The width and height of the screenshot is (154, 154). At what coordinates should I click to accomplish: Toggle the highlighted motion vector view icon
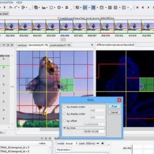tap(85, 8)
